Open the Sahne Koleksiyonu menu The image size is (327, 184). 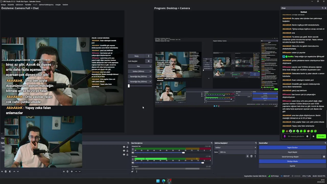pos(46,5)
